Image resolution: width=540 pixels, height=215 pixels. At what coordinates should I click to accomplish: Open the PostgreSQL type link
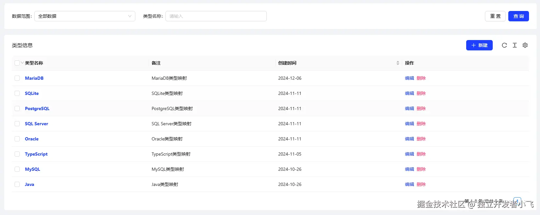(x=37, y=108)
